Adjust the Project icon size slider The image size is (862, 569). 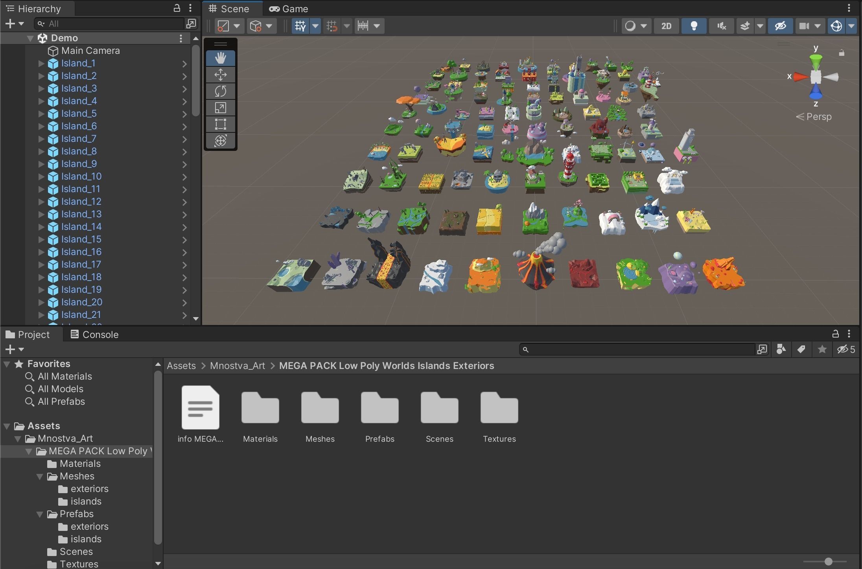(828, 562)
